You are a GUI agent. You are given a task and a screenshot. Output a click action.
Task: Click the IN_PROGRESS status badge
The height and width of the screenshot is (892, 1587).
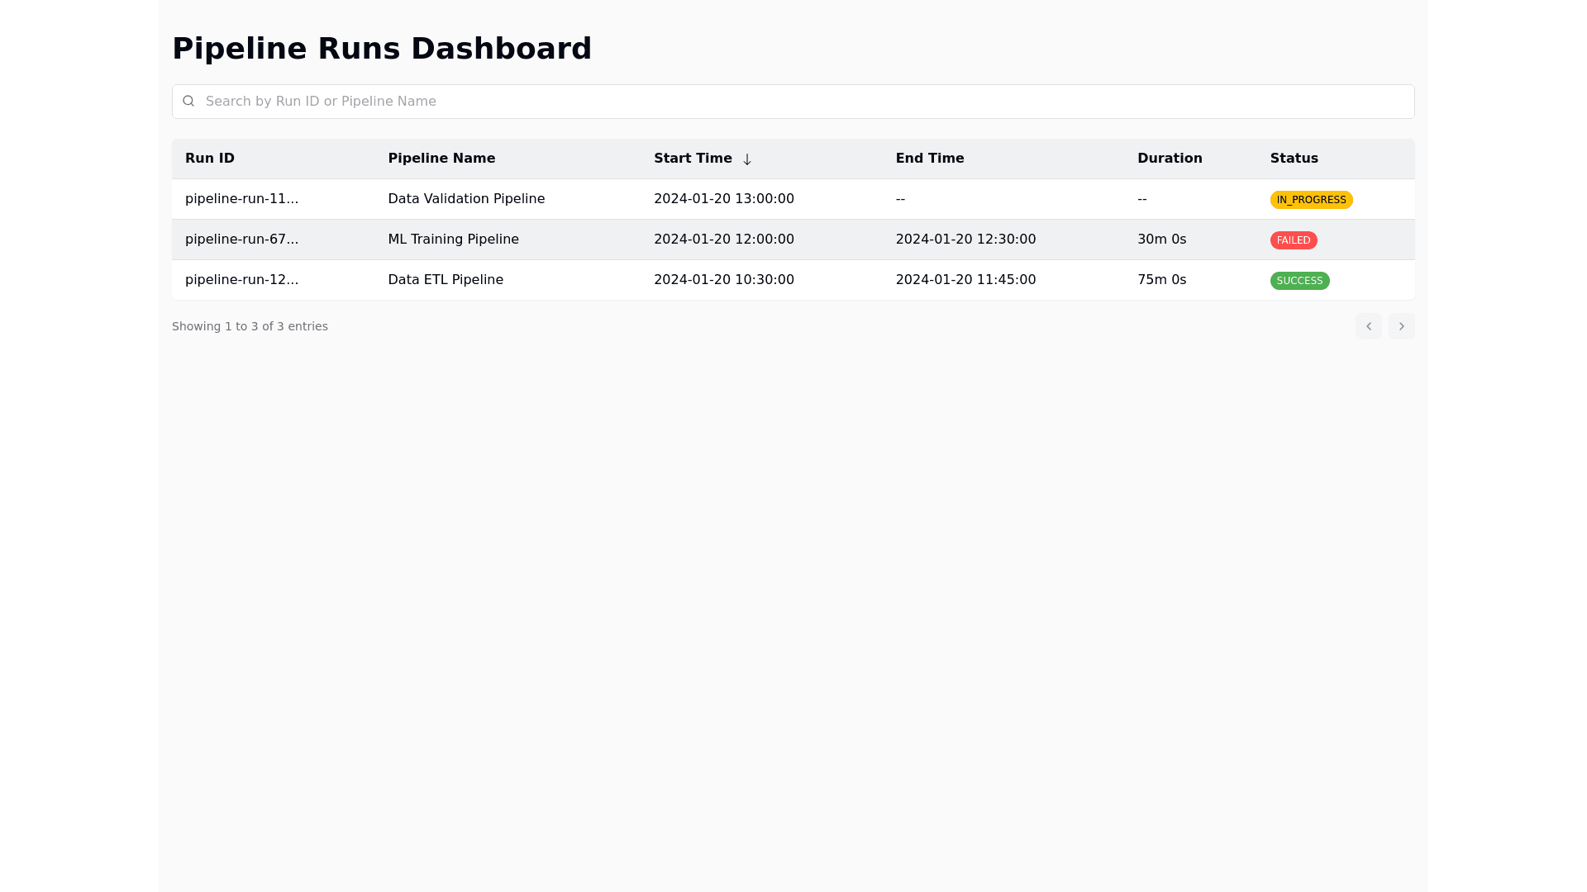point(1311,200)
